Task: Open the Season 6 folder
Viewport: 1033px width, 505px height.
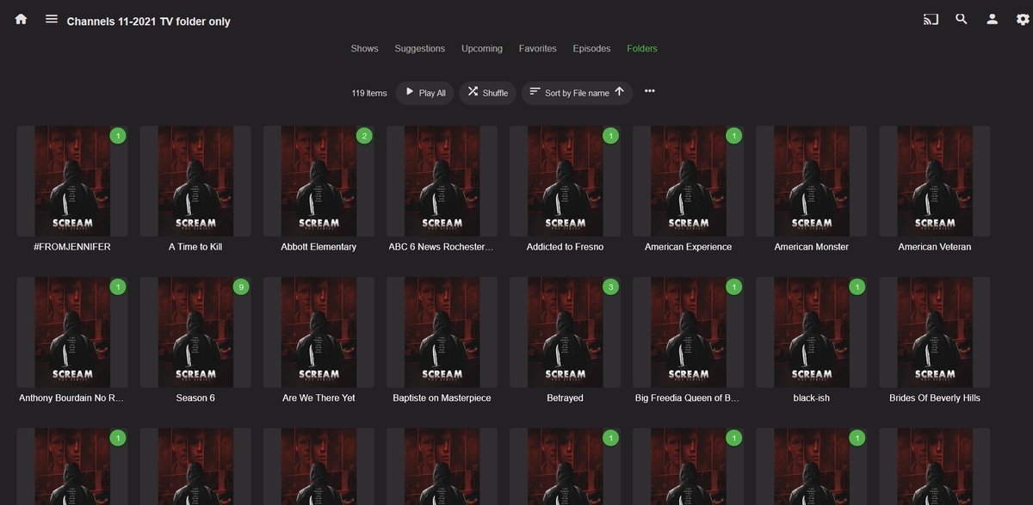Action: point(195,332)
